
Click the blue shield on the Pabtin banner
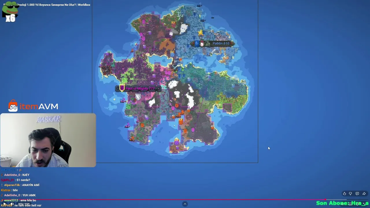pos(197,44)
